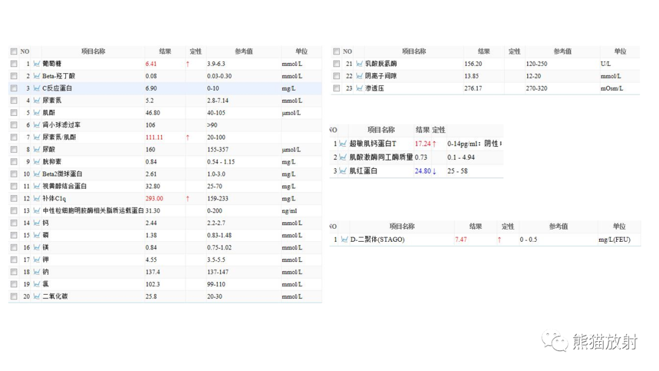The height and width of the screenshot is (371, 659).
Task: Open trend chart icon for 二氧化碳
Action: pos(37,296)
